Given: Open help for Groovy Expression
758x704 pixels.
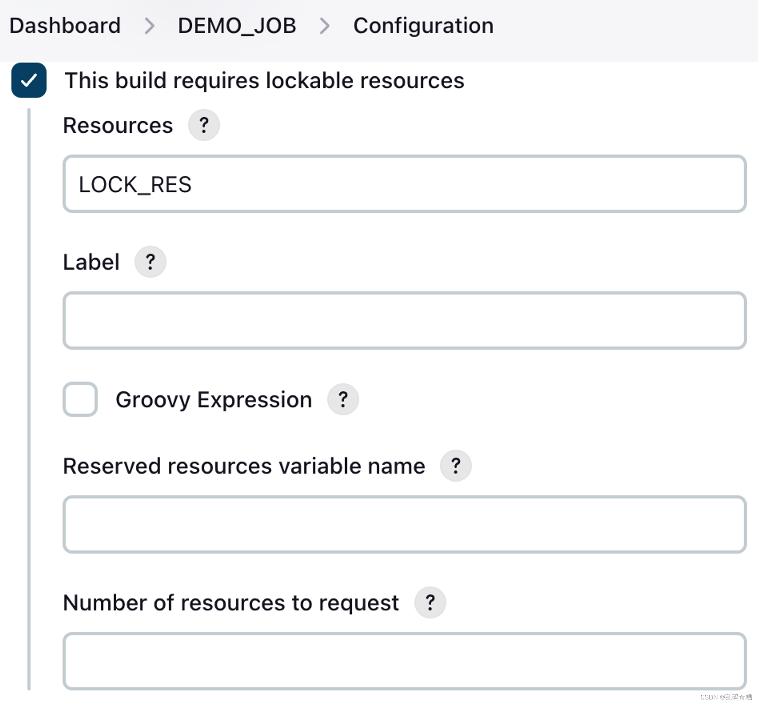Looking at the screenshot, I should 343,399.
